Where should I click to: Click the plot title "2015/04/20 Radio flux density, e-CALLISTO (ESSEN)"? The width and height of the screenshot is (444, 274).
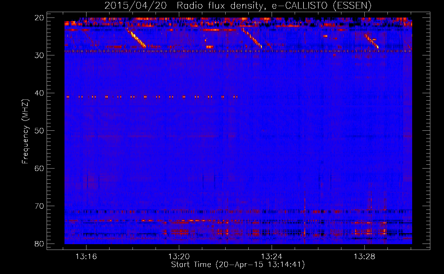click(238, 5)
